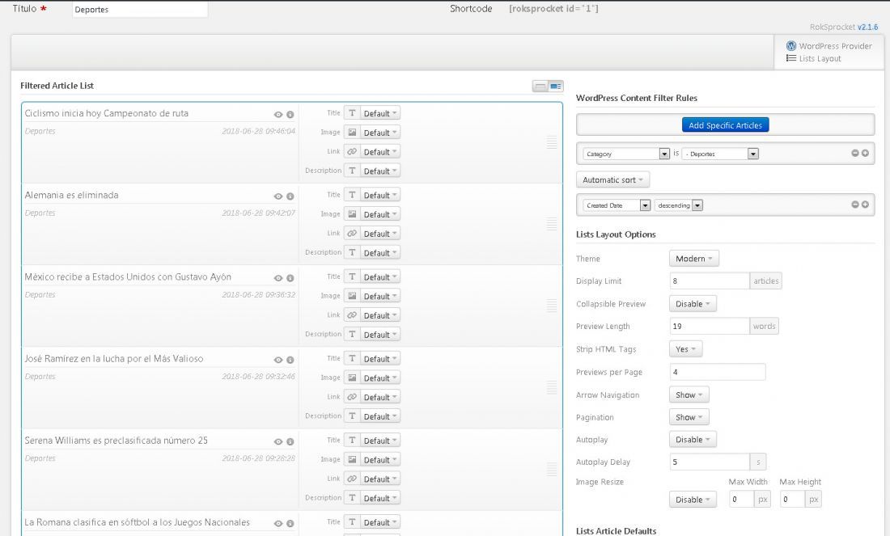Select the Lists Layout option
Image resolution: width=890 pixels, height=536 pixels.
click(x=814, y=58)
